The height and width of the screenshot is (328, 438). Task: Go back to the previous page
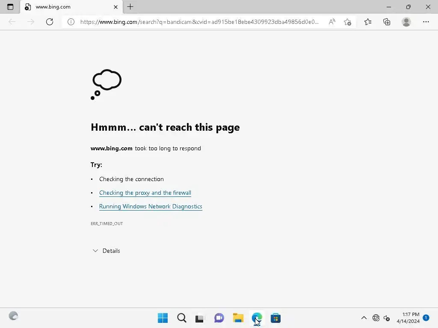pos(12,22)
